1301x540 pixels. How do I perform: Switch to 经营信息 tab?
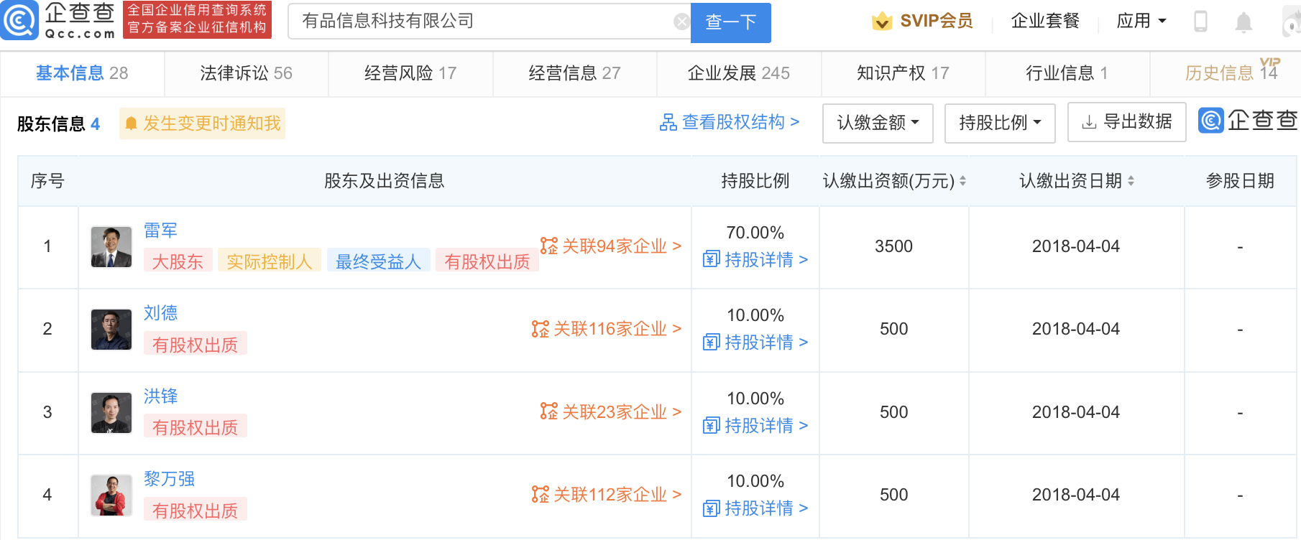coord(574,73)
